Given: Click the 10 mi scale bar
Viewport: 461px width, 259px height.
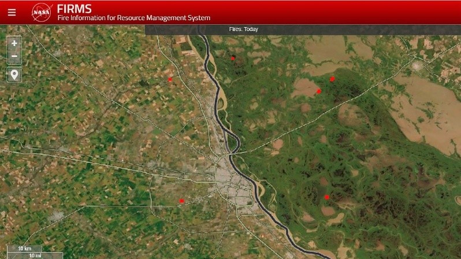Looking at the screenshot, I should (34, 256).
